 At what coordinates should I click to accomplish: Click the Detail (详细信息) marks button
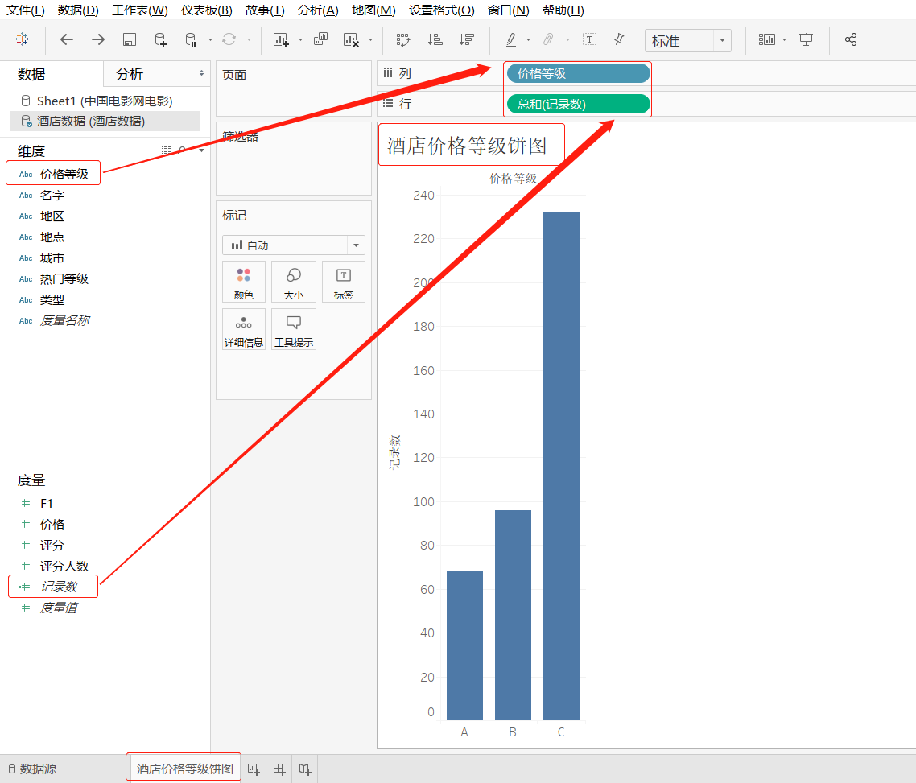(x=244, y=329)
